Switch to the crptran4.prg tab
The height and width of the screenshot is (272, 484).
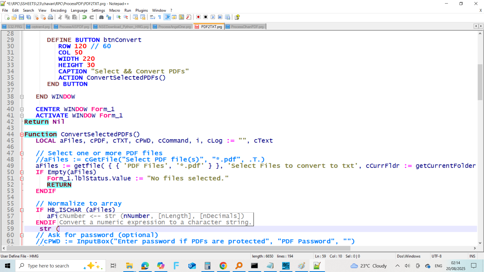[x=38, y=27]
